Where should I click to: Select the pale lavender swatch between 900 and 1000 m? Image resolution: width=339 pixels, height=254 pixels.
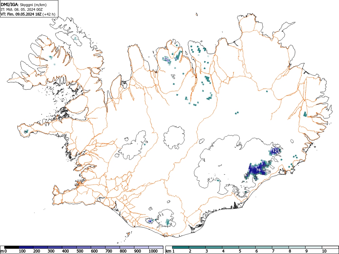coord(141,247)
